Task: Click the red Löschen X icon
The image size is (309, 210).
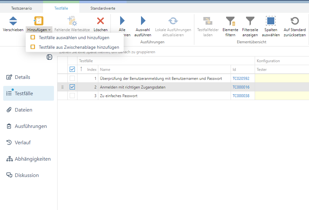Action: pyautogui.click(x=101, y=21)
